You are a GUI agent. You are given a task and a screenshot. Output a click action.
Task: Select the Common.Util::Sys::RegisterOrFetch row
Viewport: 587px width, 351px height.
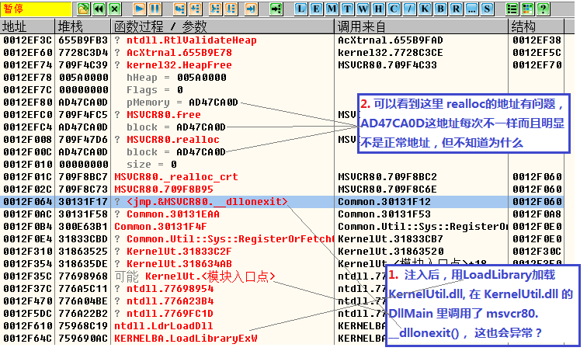point(282,238)
